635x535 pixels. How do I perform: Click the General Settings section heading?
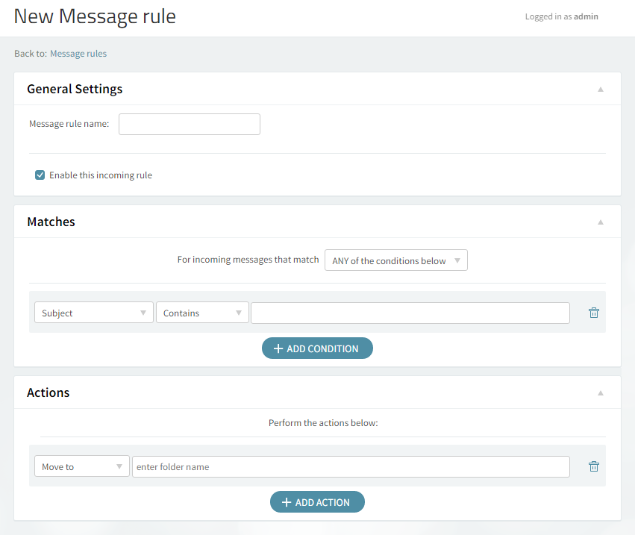pyautogui.click(x=75, y=89)
